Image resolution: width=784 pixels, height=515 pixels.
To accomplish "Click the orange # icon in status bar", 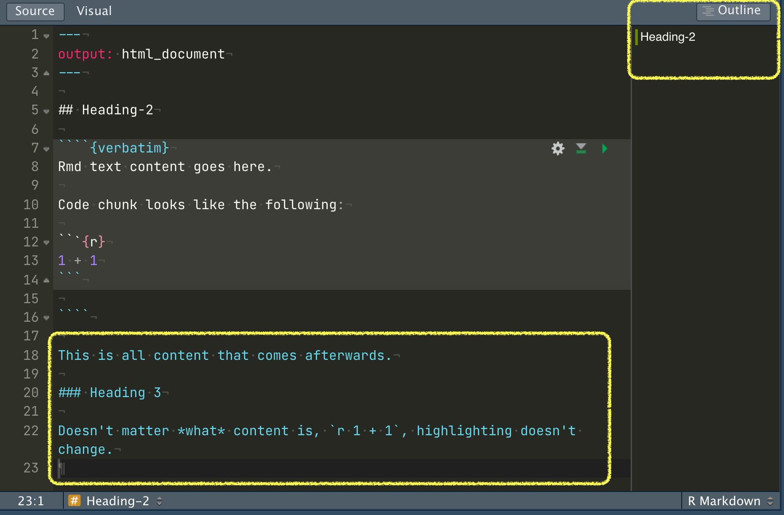I will (x=75, y=501).
